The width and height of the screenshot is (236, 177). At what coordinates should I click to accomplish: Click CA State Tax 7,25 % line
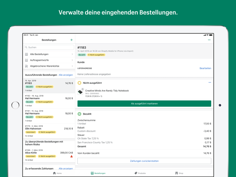click(x=88, y=139)
